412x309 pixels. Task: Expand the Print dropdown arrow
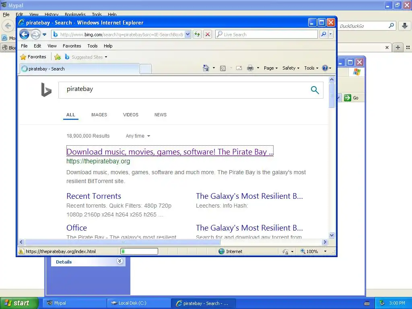(258, 68)
